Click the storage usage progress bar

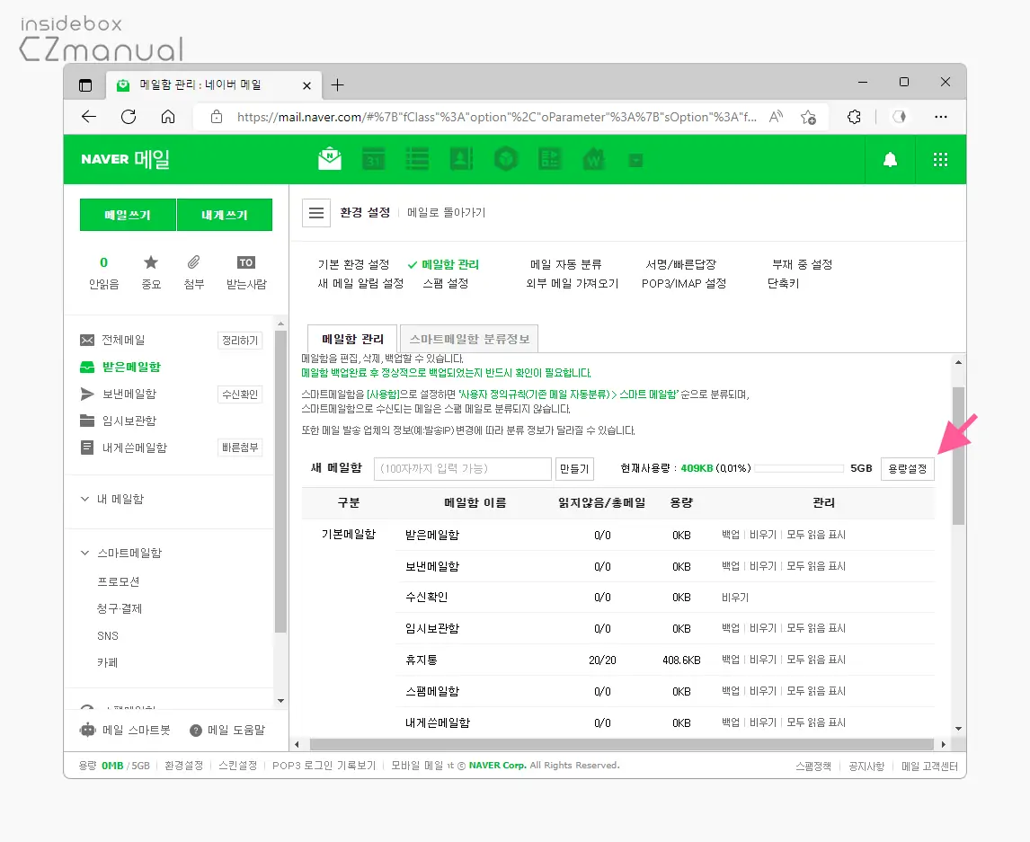point(798,468)
